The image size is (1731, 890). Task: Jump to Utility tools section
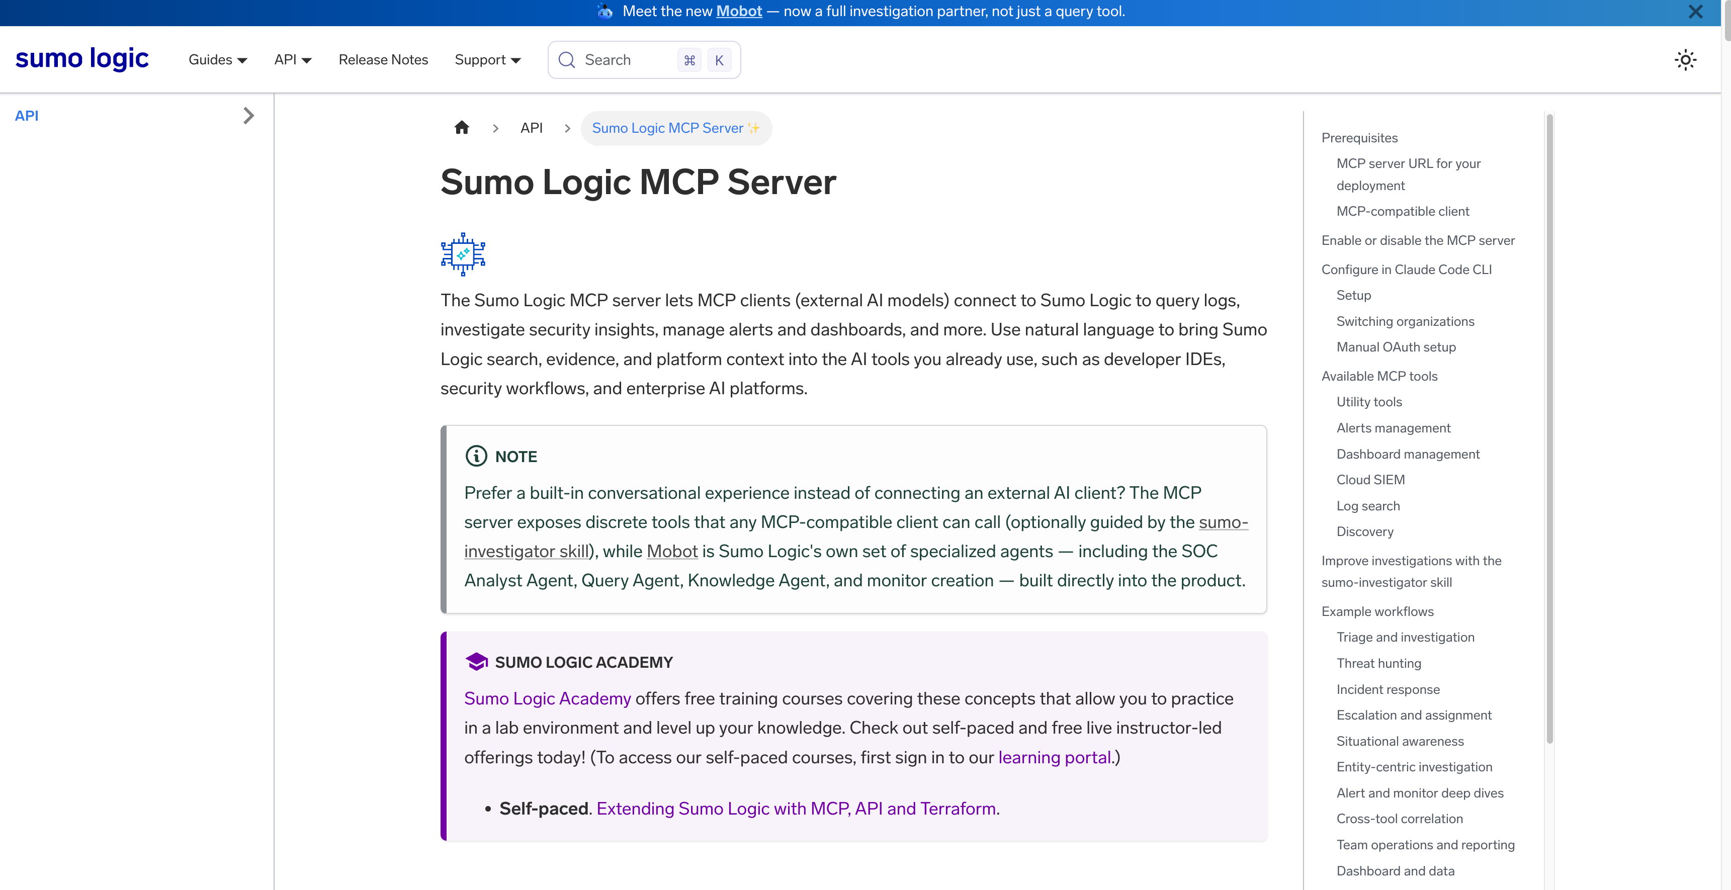1369,402
